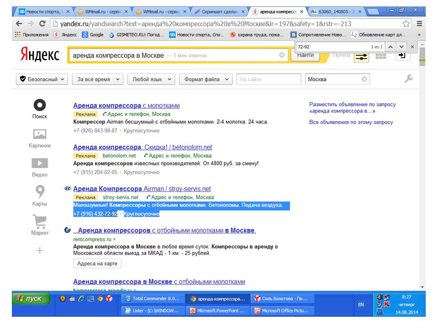Image resolution: width=439 pixels, height=329 pixels.
Task: Open Аренда Компрессора Airman stroy-servis.net result
Action: (142, 189)
